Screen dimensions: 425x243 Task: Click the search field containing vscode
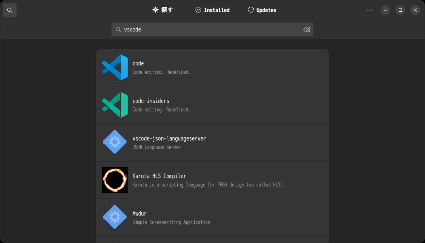pyautogui.click(x=212, y=29)
